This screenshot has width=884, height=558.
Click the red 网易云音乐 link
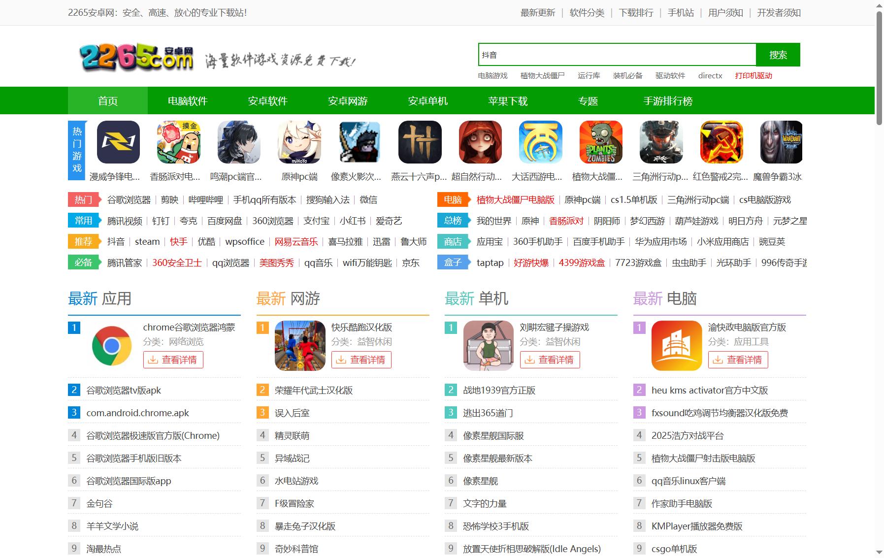coord(296,242)
